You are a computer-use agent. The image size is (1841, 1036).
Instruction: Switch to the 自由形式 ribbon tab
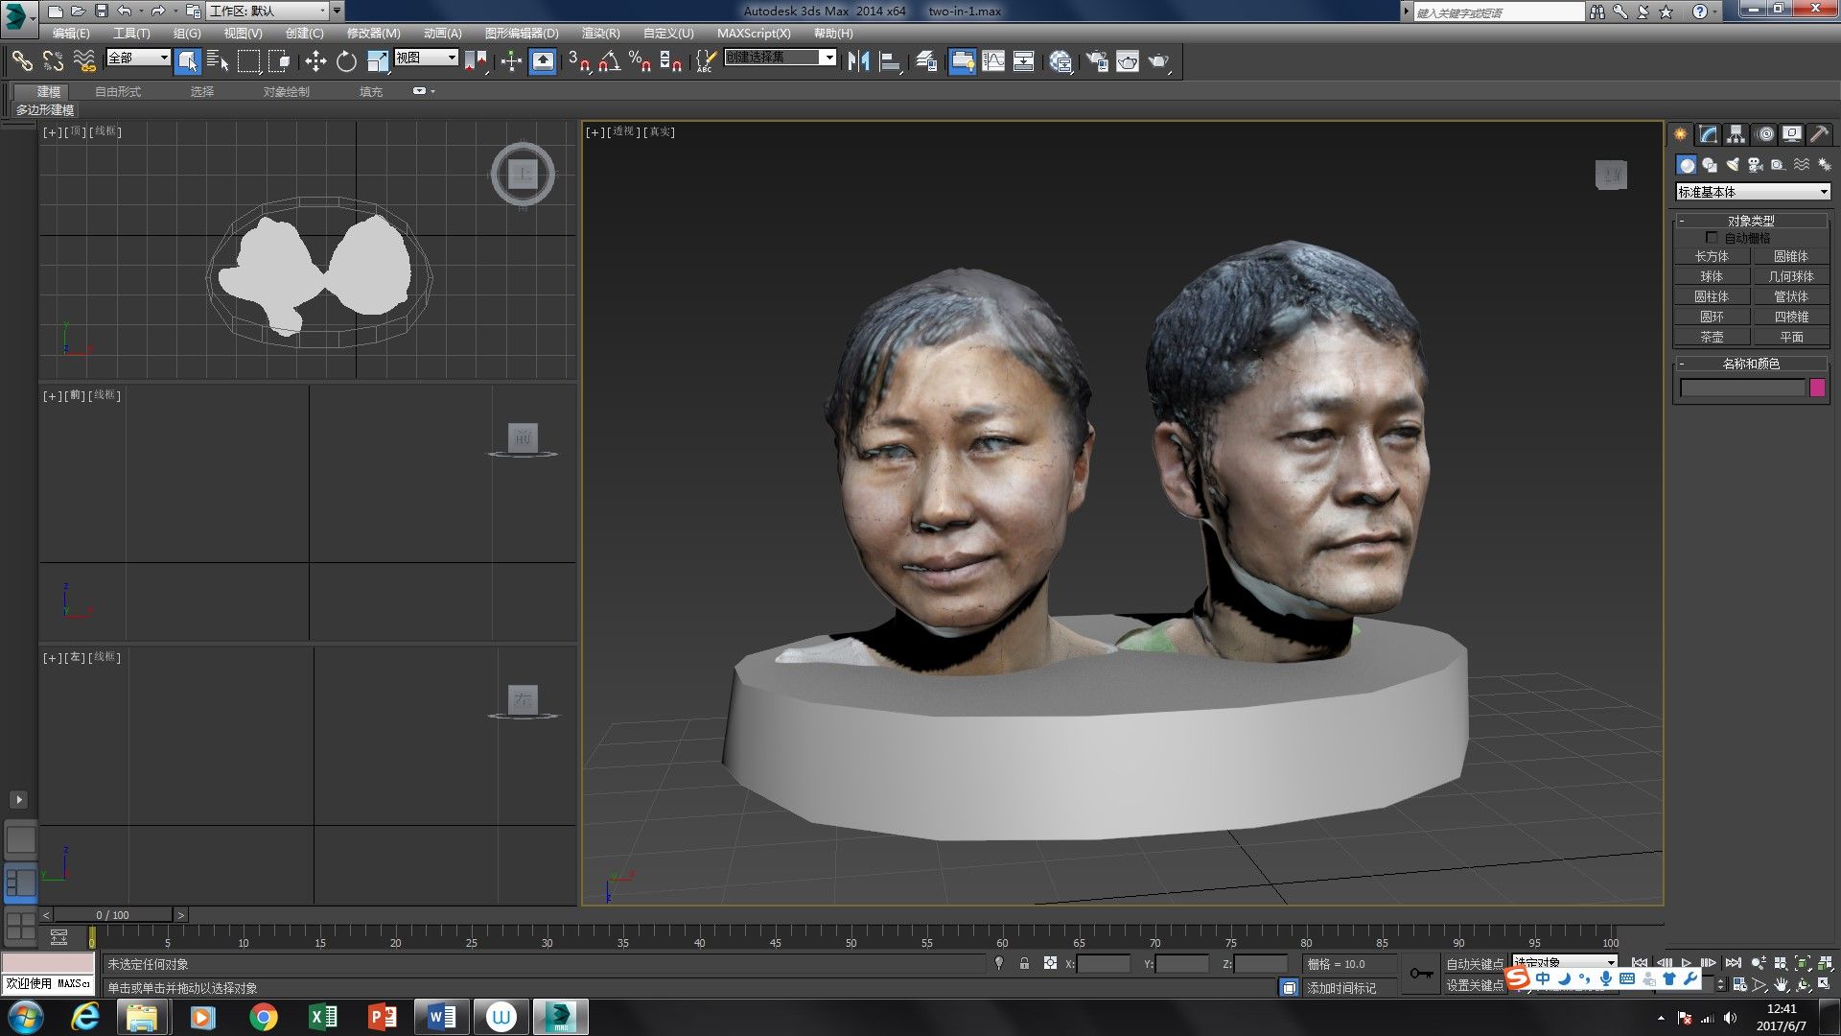[x=116, y=91]
